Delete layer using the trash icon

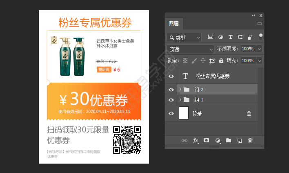[x=251, y=141]
